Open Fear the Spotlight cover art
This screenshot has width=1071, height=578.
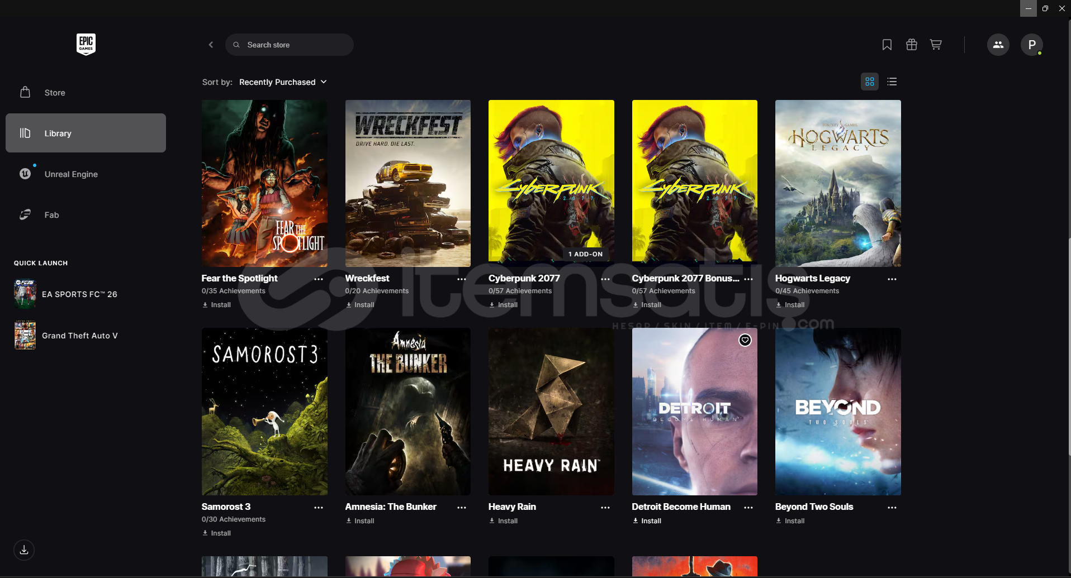point(264,183)
